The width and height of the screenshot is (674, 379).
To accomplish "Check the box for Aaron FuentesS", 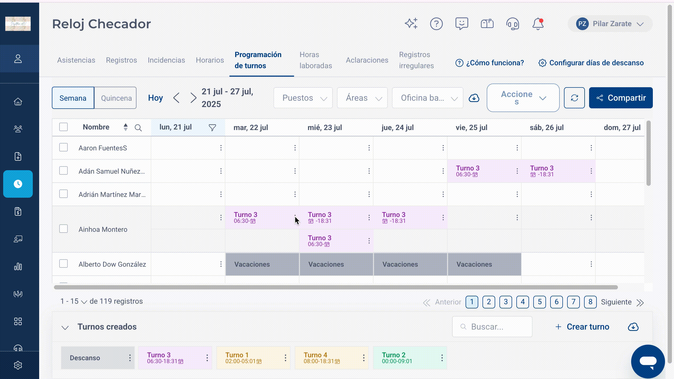I will click(63, 147).
